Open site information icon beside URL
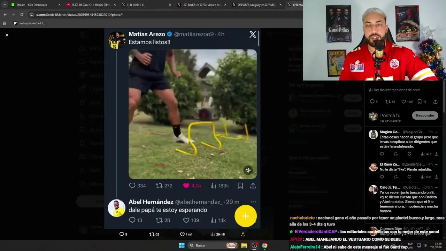The height and width of the screenshot is (251, 446). point(32,15)
